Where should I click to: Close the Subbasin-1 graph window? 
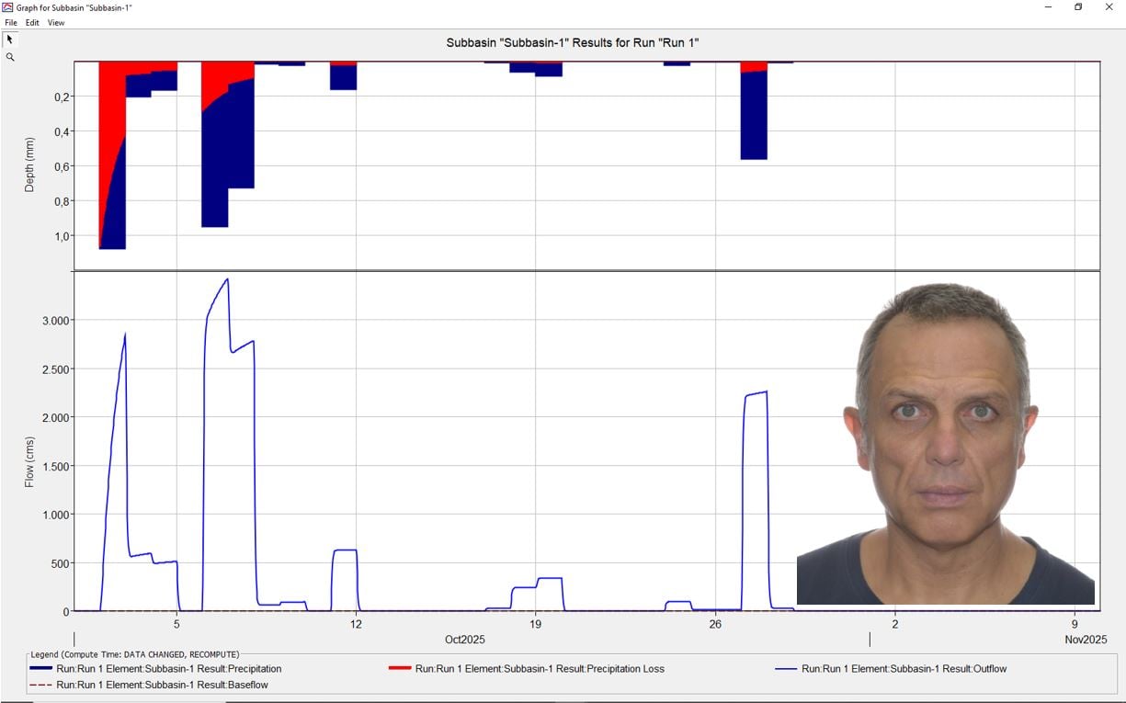pos(1109,7)
